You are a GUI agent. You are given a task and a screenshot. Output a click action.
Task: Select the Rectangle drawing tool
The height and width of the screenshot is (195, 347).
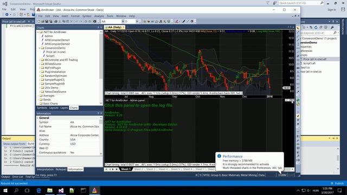point(298,60)
